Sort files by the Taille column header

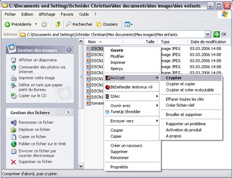click(140, 42)
